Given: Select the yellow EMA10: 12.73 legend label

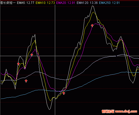Looking at the screenshot, I should point(45,3).
